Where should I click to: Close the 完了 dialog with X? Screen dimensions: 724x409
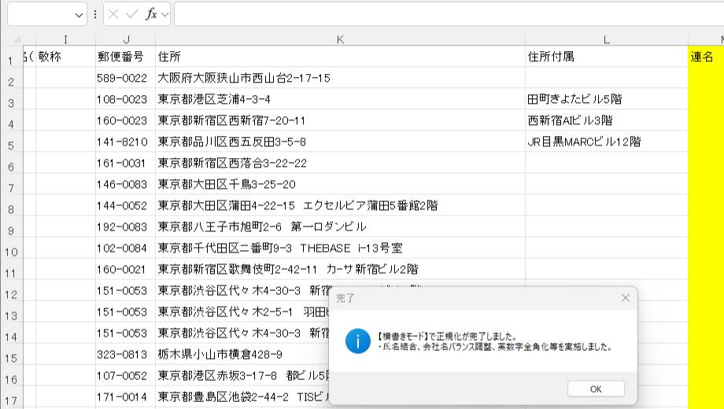tap(625, 298)
